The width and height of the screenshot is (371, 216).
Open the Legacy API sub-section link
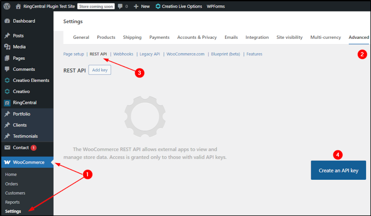(x=150, y=54)
